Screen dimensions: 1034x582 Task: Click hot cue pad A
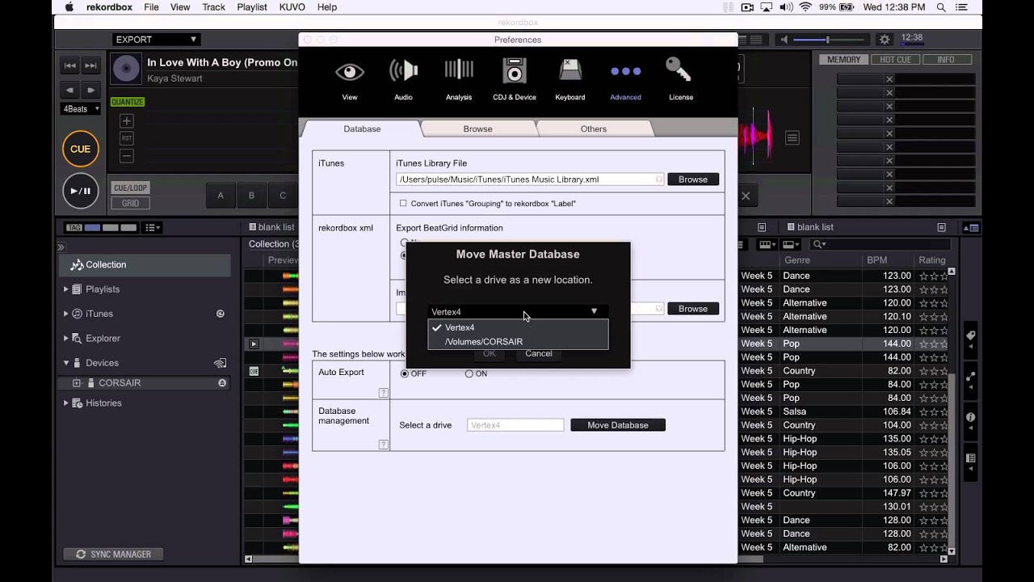220,196
